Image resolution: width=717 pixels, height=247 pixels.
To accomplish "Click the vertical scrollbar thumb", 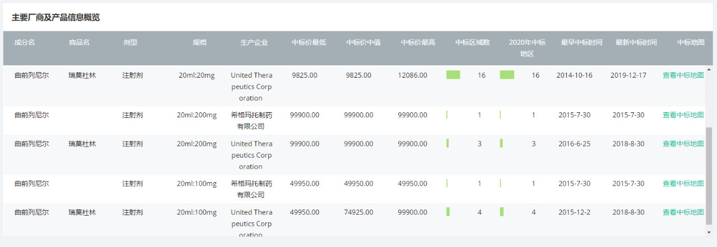I will (709, 176).
